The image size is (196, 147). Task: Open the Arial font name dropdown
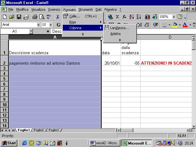click(39, 25)
